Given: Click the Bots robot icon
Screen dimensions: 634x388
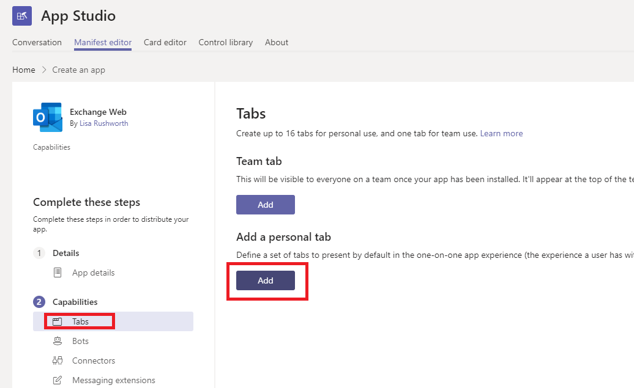Looking at the screenshot, I should [58, 341].
